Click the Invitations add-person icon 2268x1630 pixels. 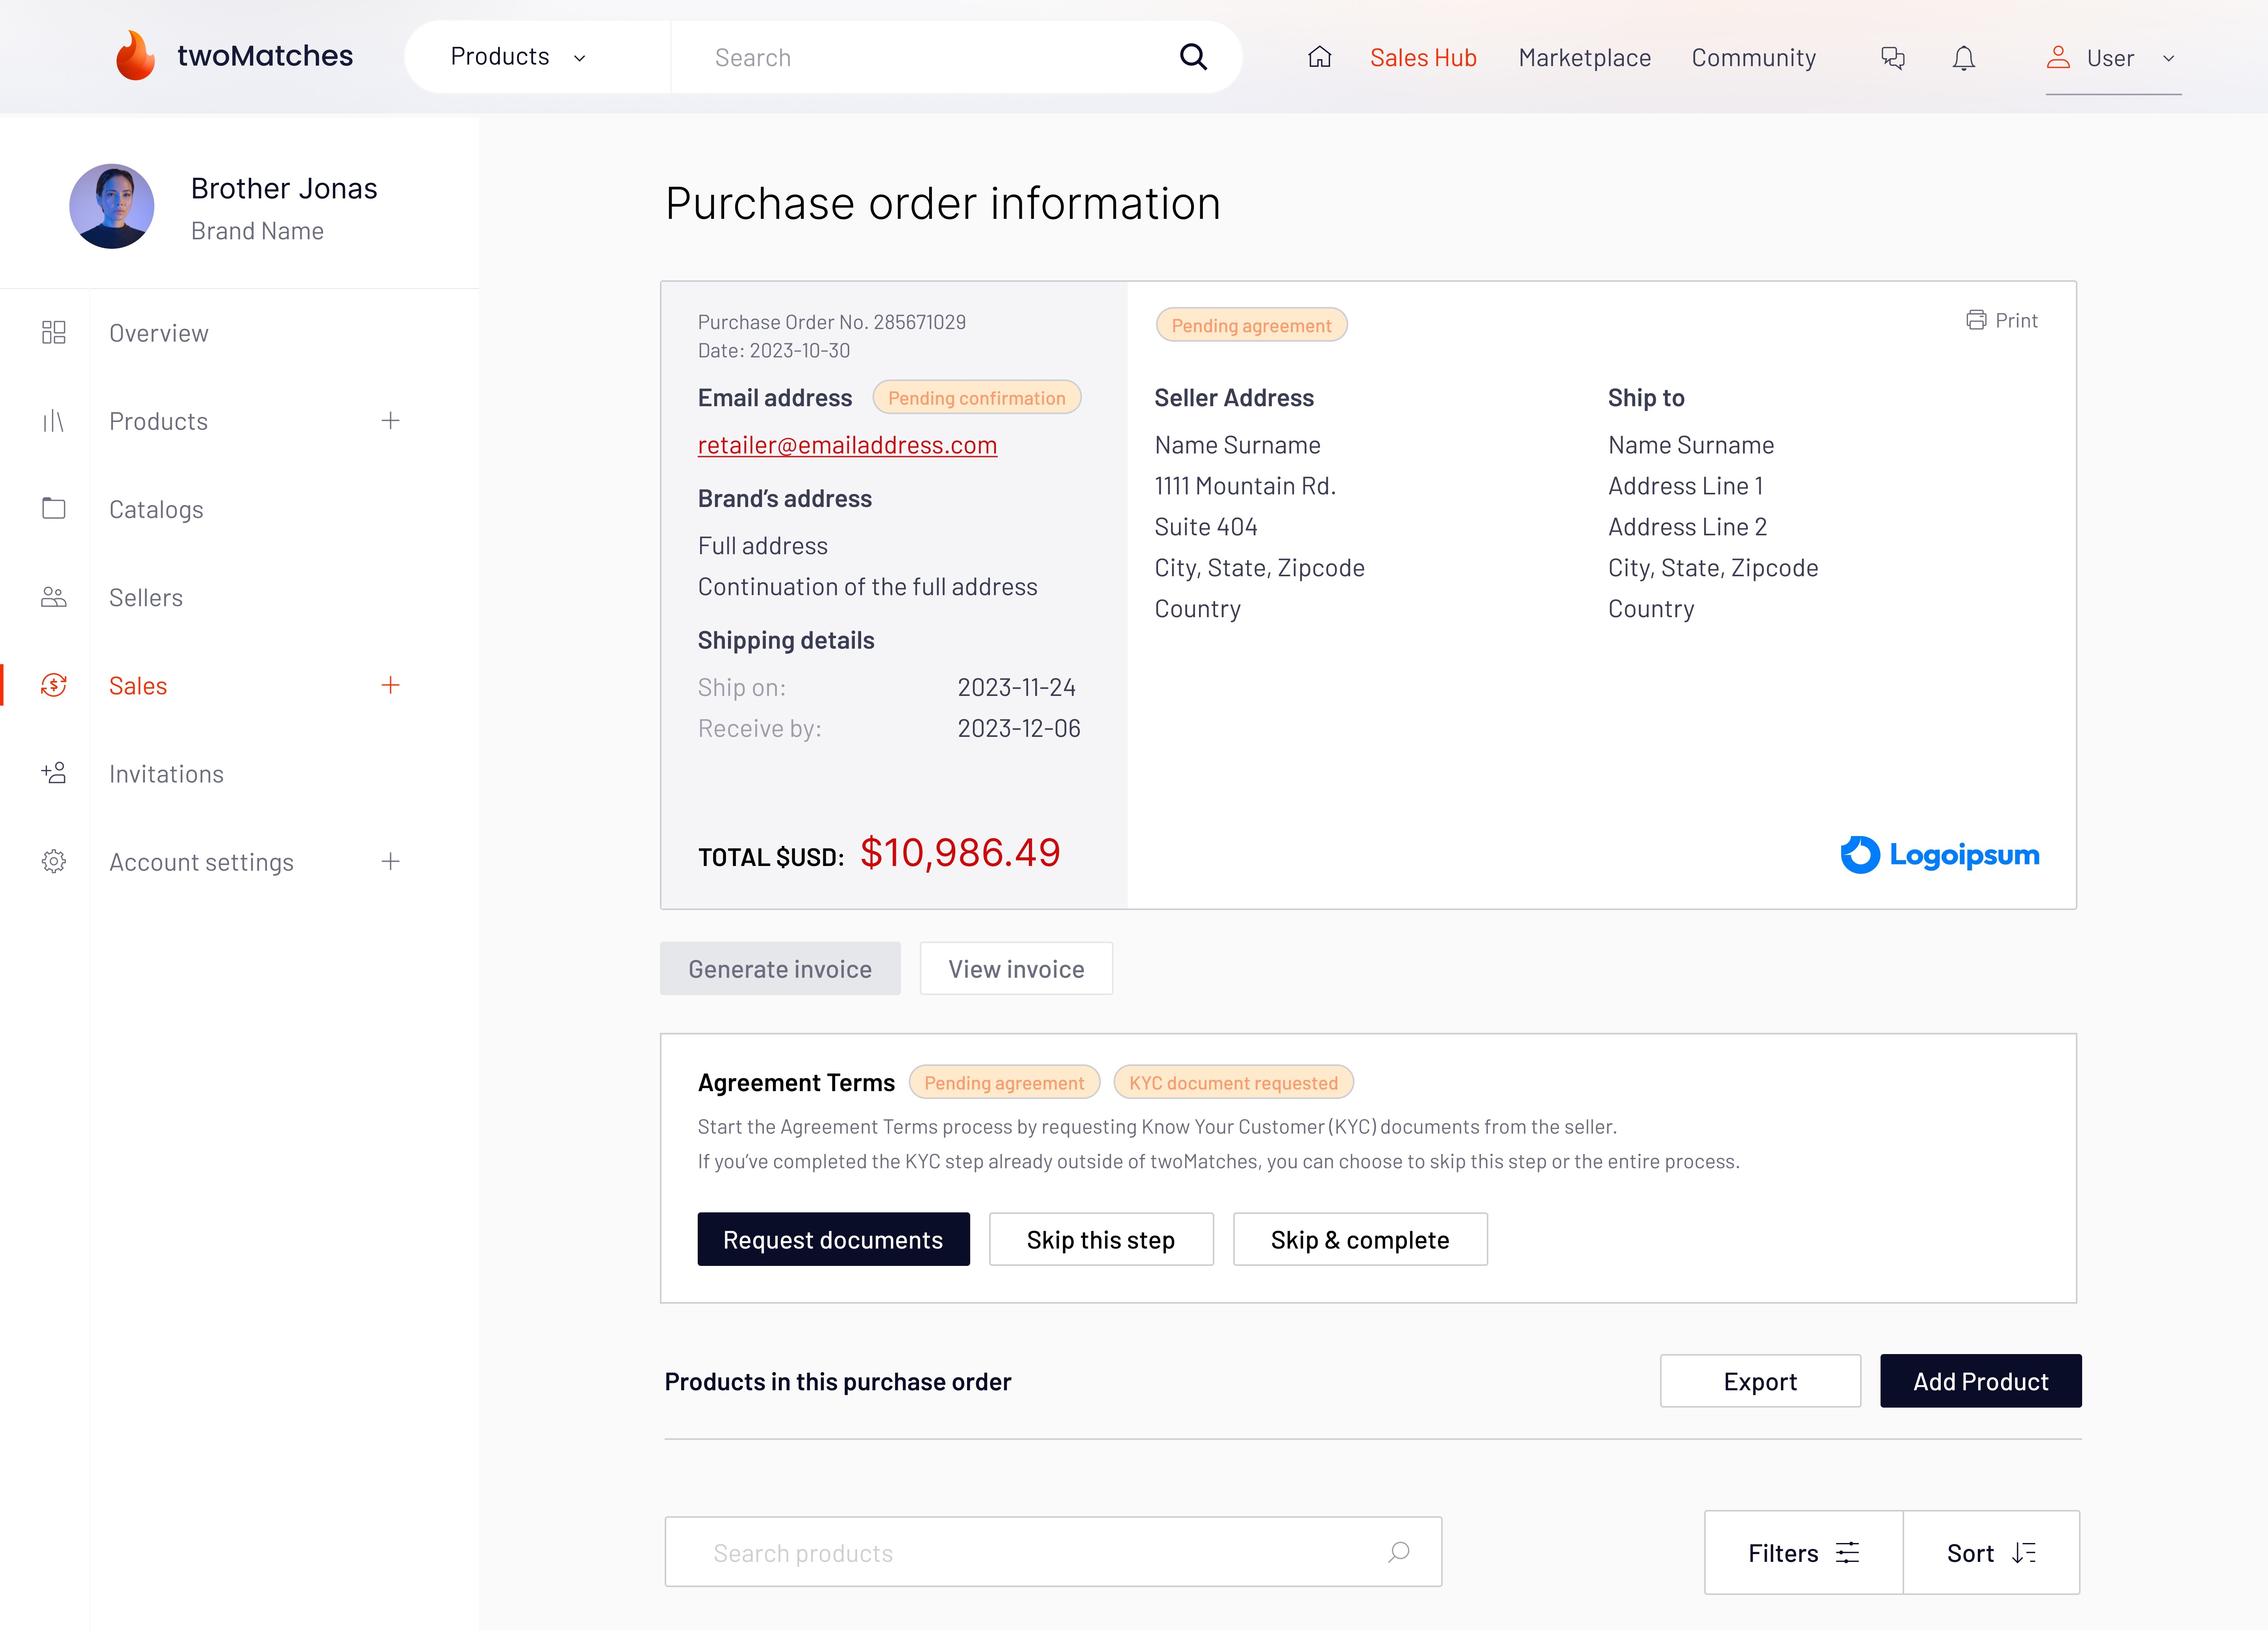[54, 773]
